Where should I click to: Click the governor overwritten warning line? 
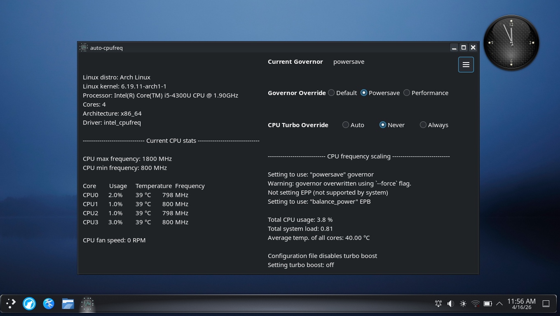(340, 184)
